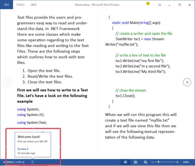This screenshot has height=166, width=195.
Task: Maximize the Word Preview window
Action: click(180, 5)
